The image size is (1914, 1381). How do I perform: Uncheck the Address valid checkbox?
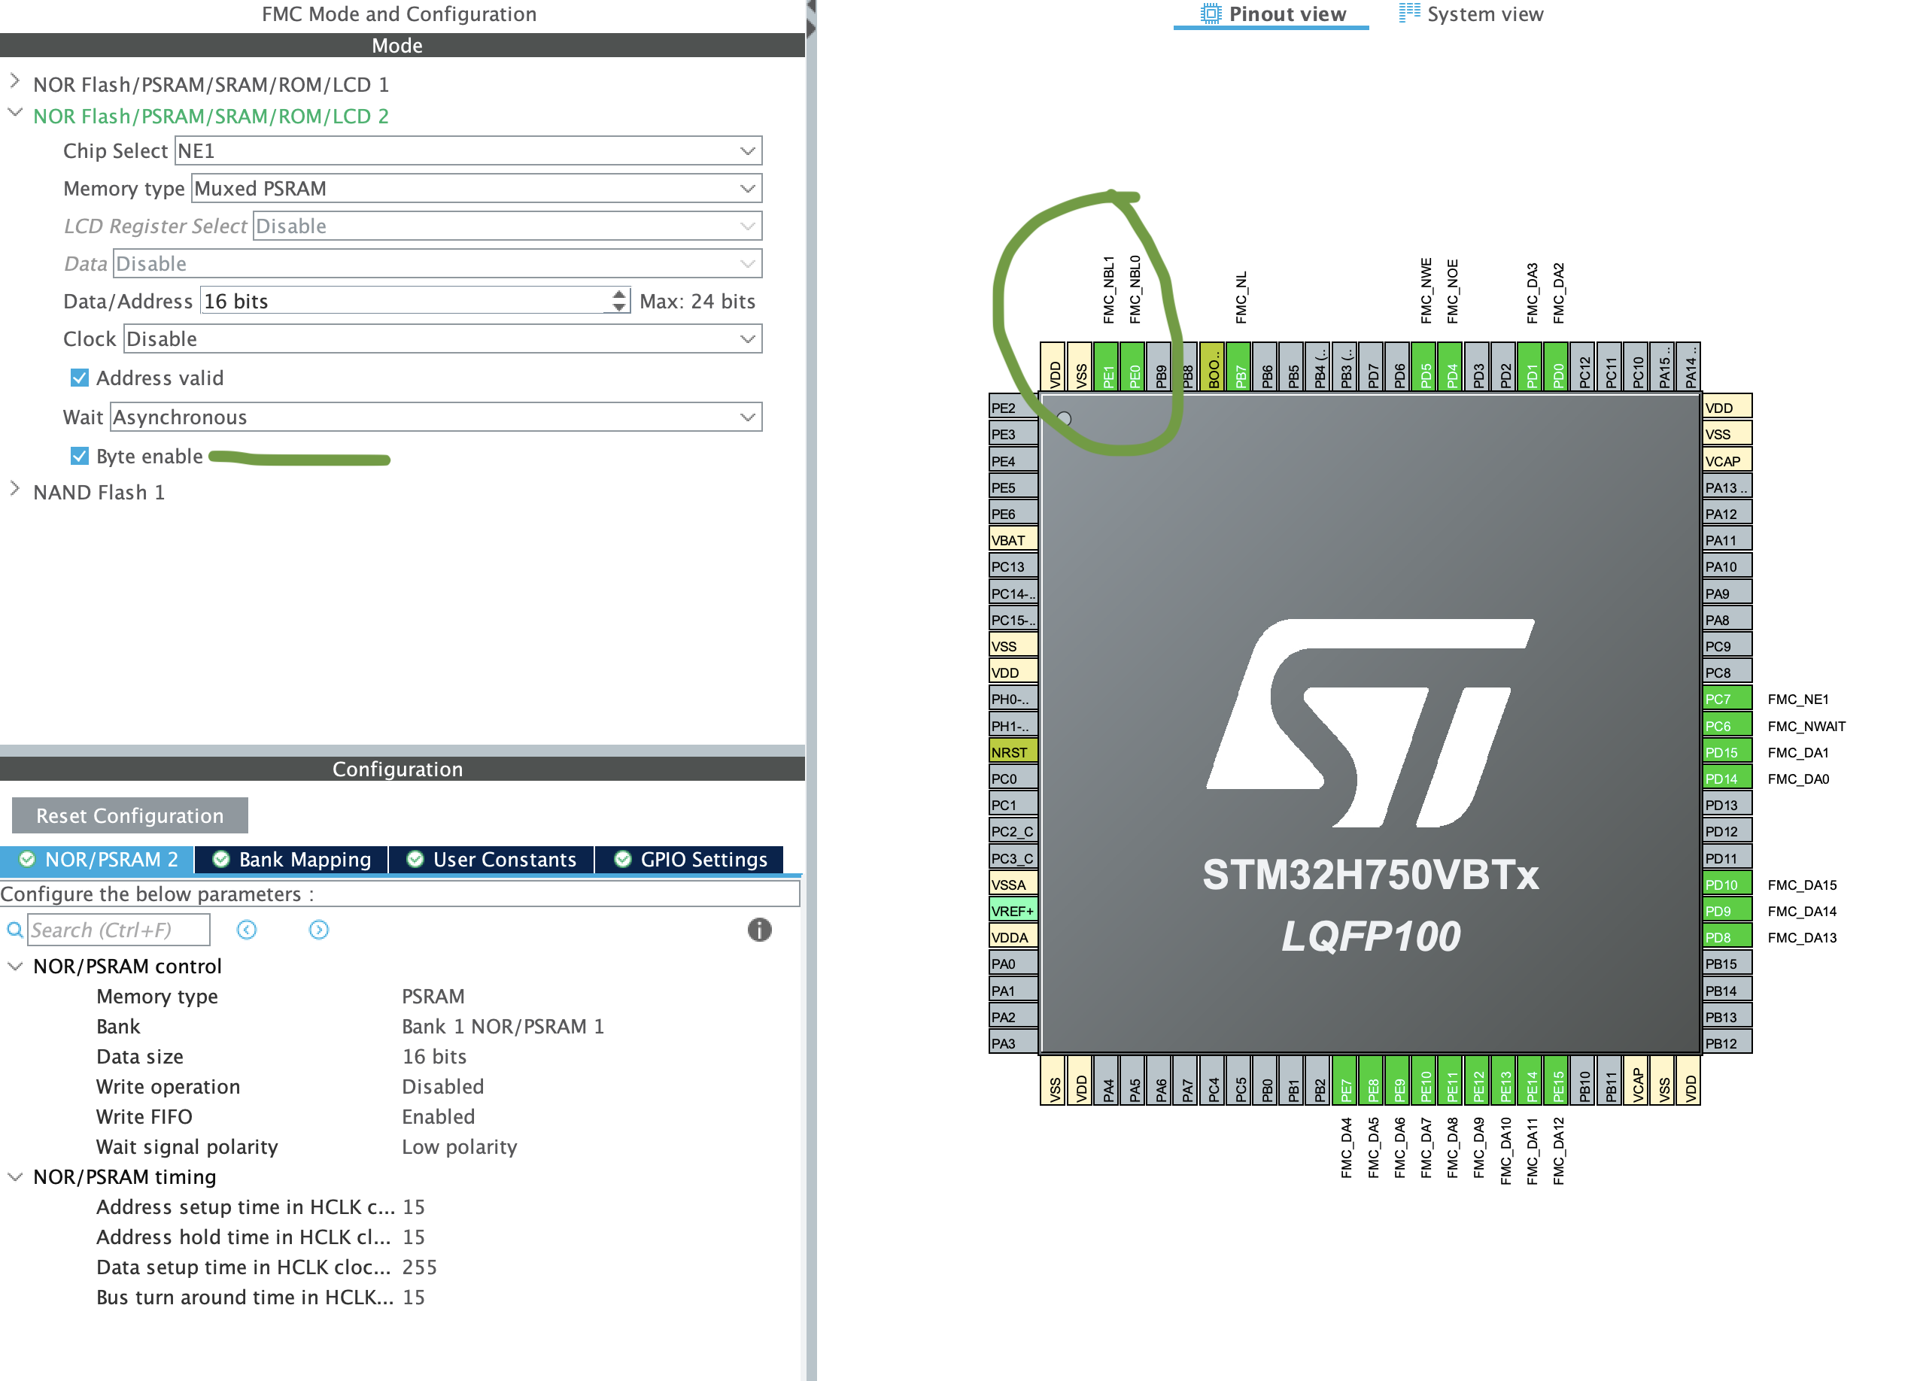coord(78,377)
